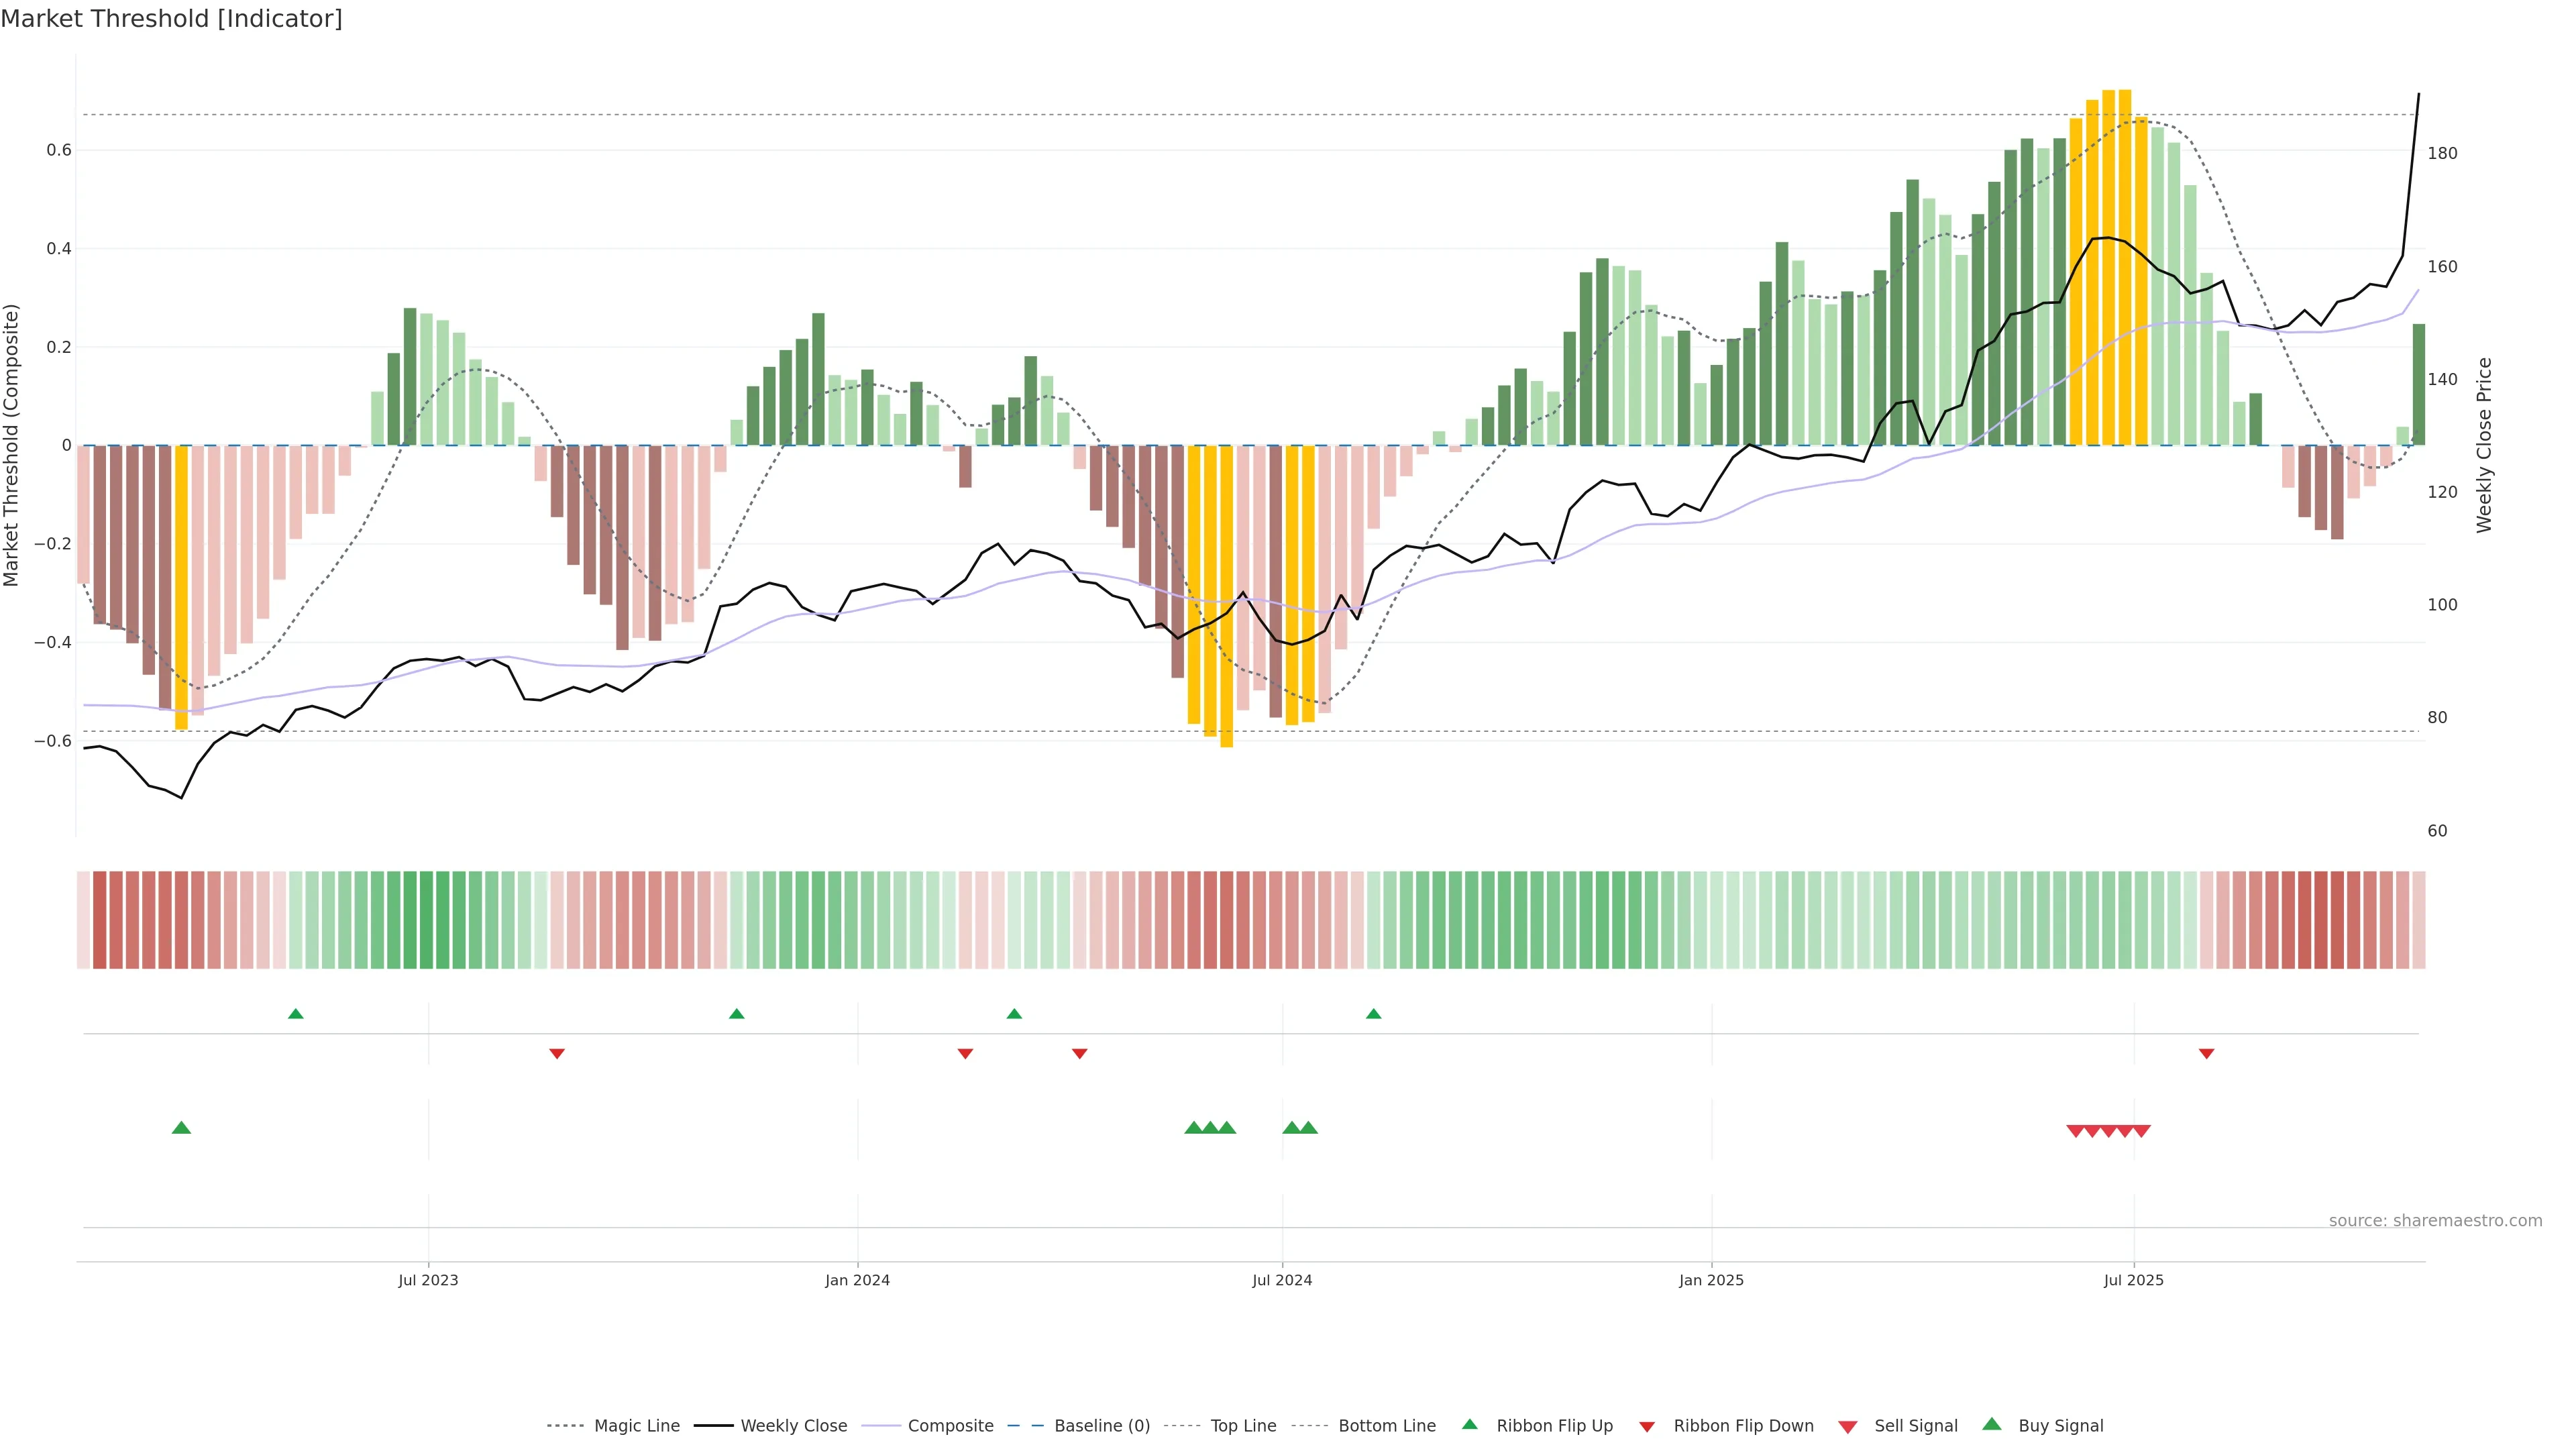Click the last red Ribbon Flip Down marker after Jul 2025
2576x1449 pixels.
point(2206,1054)
